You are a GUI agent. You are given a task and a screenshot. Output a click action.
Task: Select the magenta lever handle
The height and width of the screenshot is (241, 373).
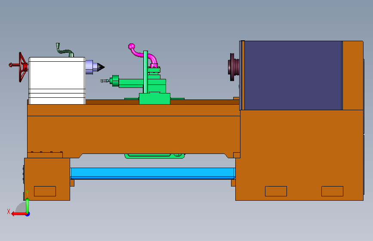coord(143,55)
